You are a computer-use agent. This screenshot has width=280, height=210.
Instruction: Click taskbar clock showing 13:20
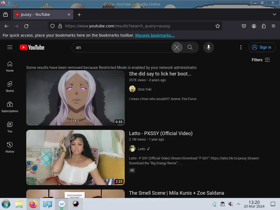point(254,204)
